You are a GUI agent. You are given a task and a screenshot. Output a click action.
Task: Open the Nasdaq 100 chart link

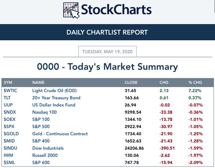[x=44, y=112]
